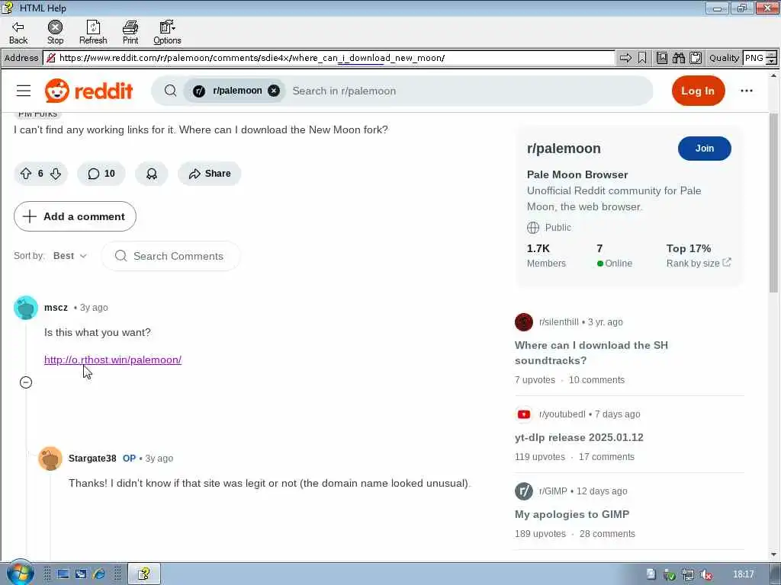
Task: Share the post
Action: 209,174
